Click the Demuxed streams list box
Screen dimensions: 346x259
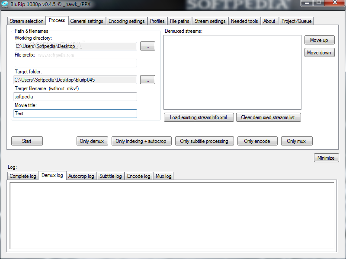[x=232, y=72]
